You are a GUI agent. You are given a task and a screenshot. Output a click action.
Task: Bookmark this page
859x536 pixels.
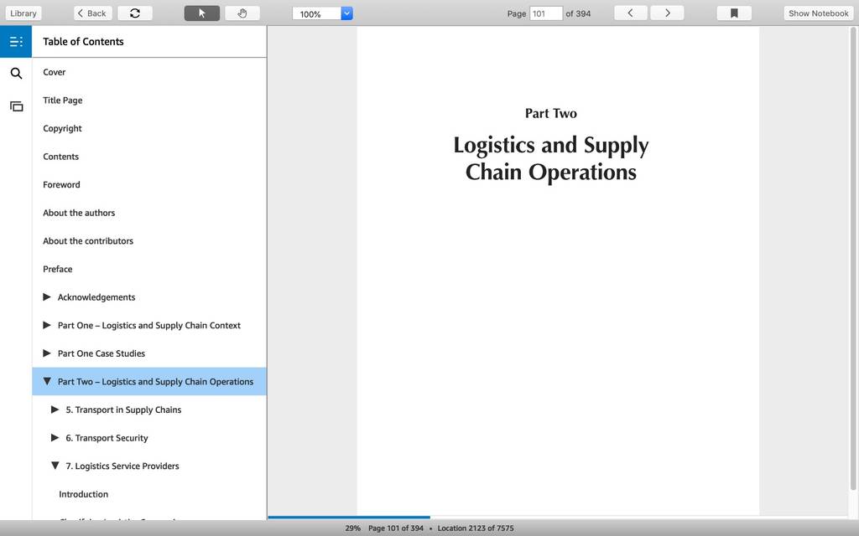pyautogui.click(x=734, y=13)
